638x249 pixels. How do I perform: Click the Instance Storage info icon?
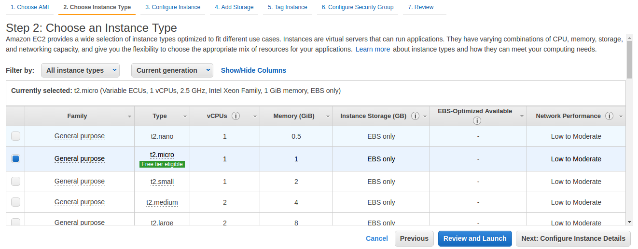point(415,116)
